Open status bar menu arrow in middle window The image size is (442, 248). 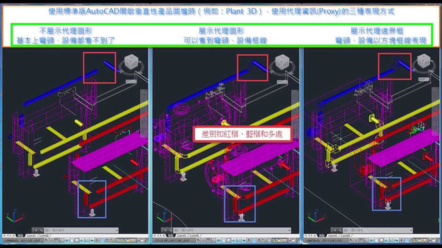click(290, 240)
